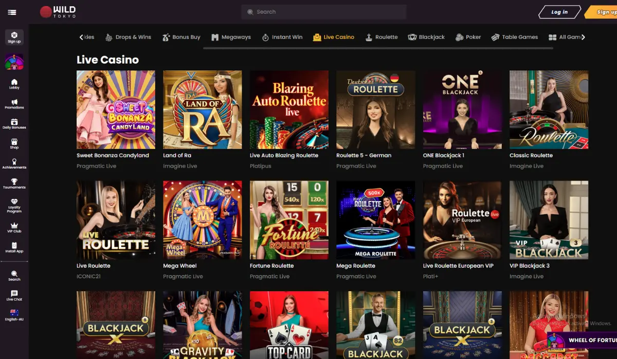Open the Live Roulette ICONIC21 thumbnail
Viewport: 617px width, 359px height.
click(x=116, y=220)
